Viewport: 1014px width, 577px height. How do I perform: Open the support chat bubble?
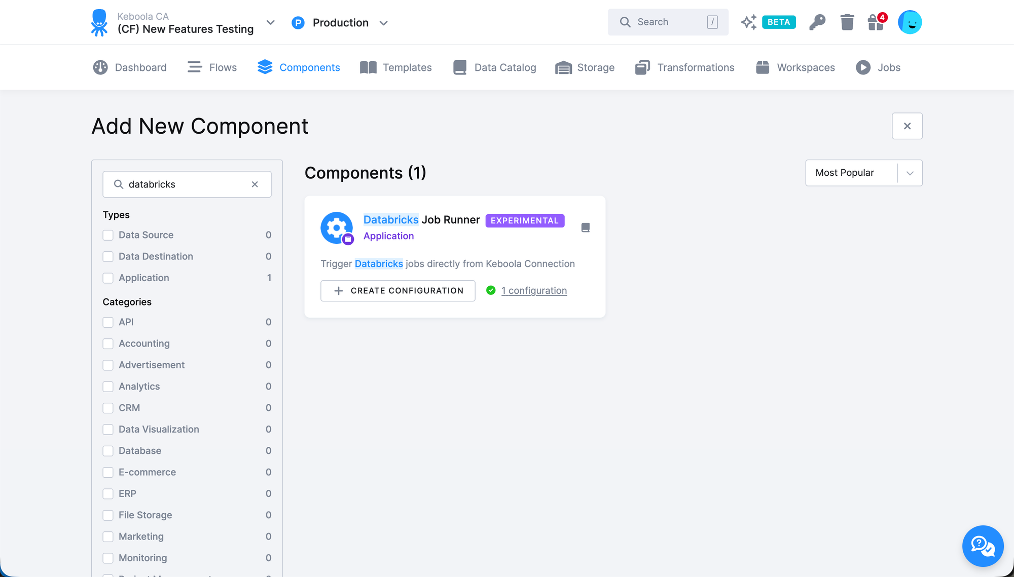[983, 546]
